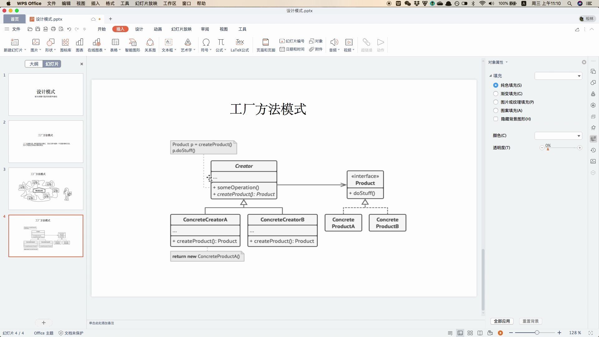The width and height of the screenshot is (599, 337).
Task: Adjust the 透明度 transparency slider handle
Action: tap(548, 149)
